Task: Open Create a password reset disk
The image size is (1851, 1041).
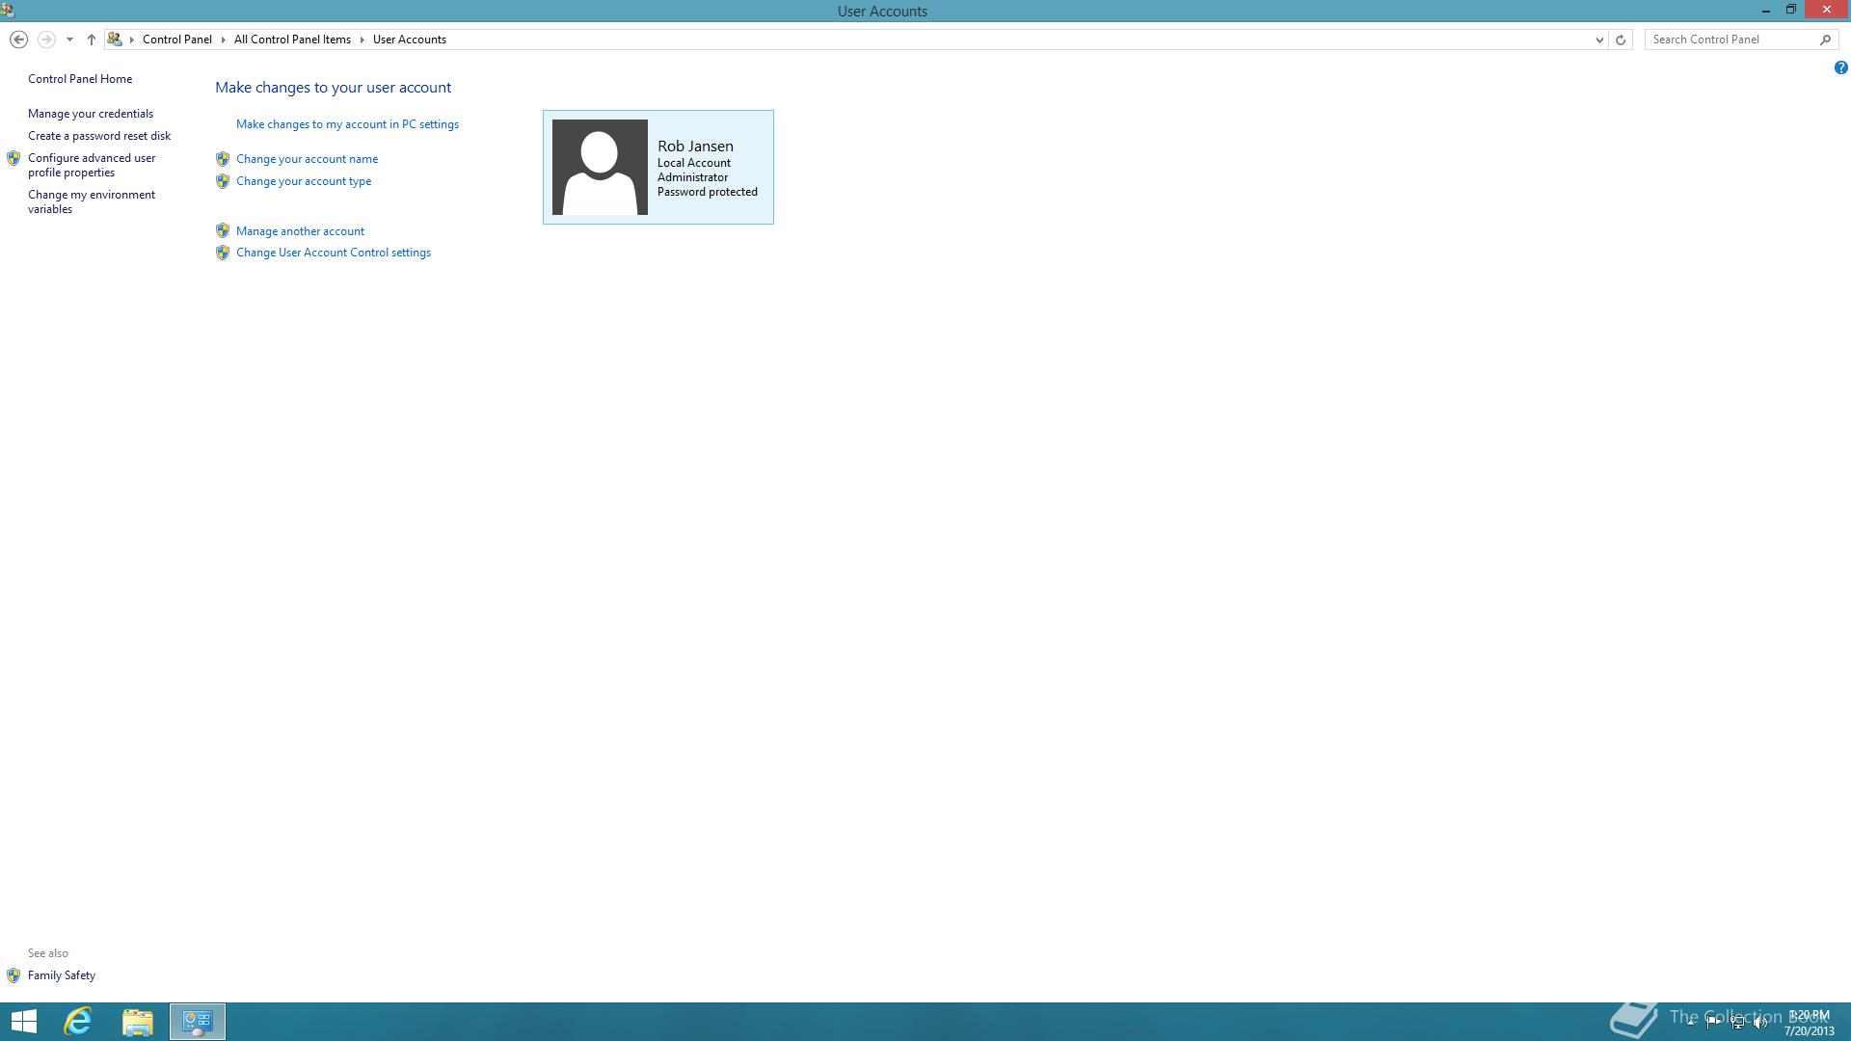Action: coord(99,136)
